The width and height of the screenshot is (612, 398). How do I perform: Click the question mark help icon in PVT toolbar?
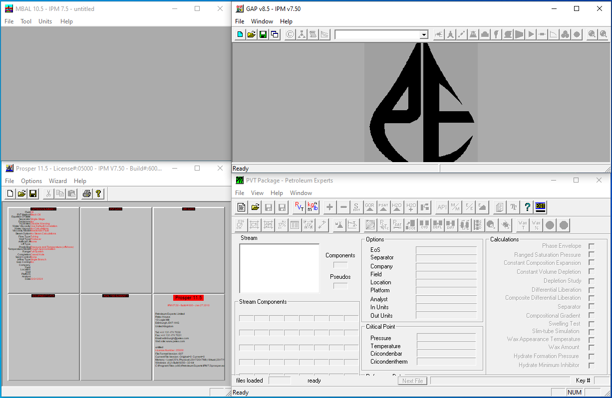tap(528, 207)
